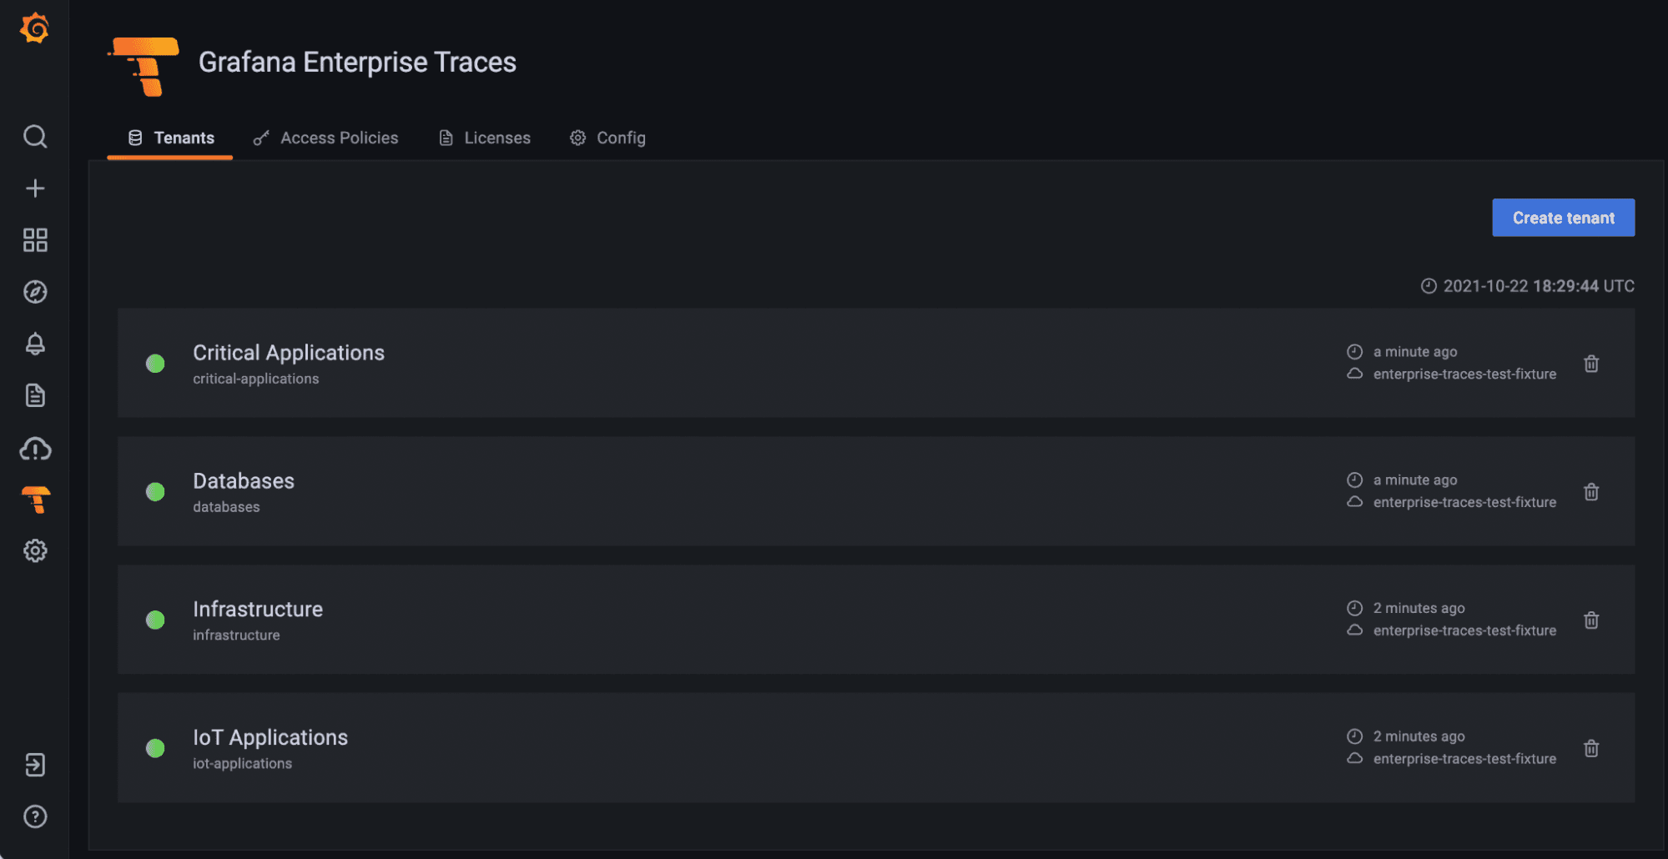
Task: Open Enterprise Traces plugin sidebar icon
Action: [x=36, y=500]
